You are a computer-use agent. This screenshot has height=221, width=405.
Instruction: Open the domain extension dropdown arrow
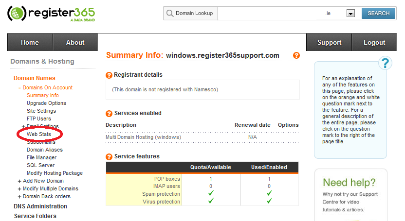coord(350,13)
